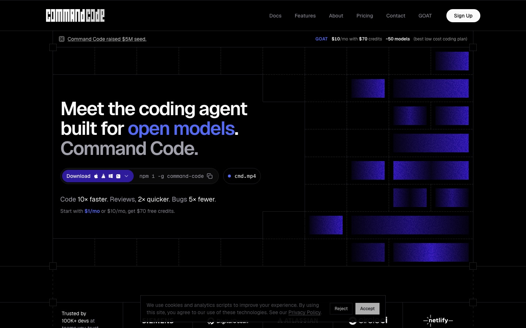Click the '~50 models' text
Viewport: 526px width, 328px height.
pos(398,39)
